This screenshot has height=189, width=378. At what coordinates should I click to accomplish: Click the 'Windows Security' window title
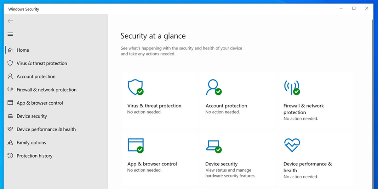pyautogui.click(x=24, y=9)
